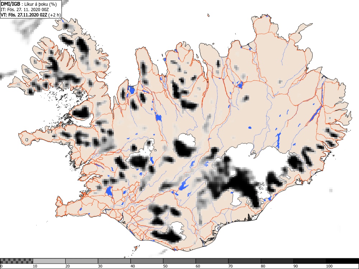
Task: Click the 'DMI/IGB' title text
Action: click(10, 4)
